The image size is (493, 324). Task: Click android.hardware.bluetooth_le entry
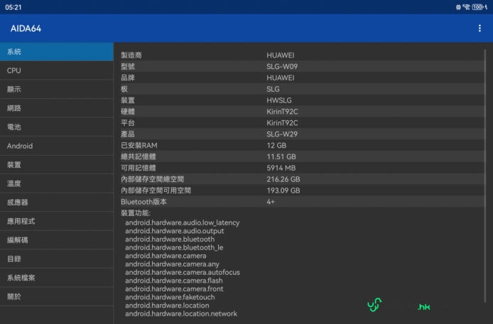click(x=174, y=247)
